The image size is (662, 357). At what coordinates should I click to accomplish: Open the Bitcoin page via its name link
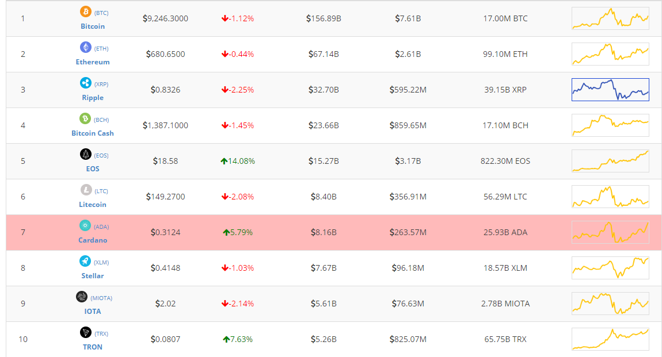click(x=93, y=26)
